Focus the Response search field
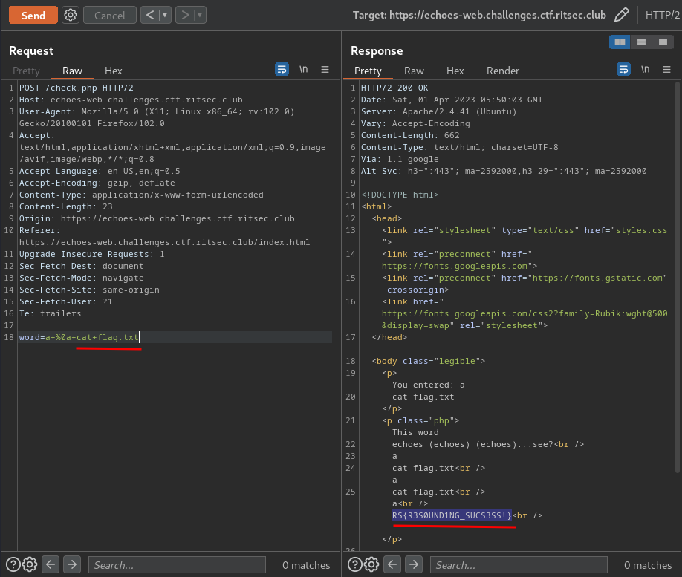The width and height of the screenshot is (682, 577). pyautogui.click(x=519, y=565)
